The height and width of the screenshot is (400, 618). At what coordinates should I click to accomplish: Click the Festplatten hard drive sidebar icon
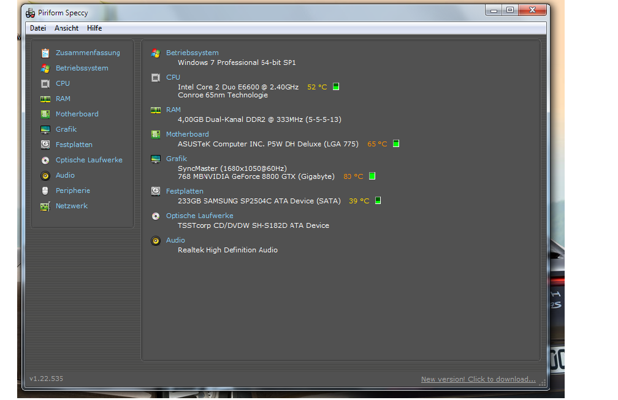coord(45,145)
